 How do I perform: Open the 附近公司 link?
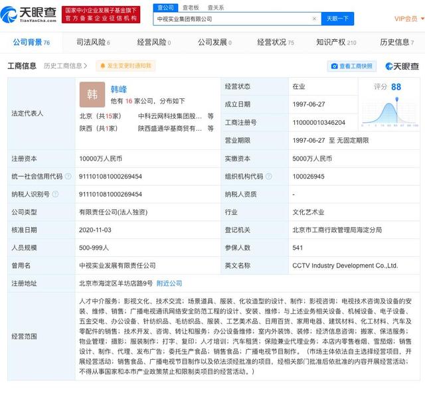pyautogui.click(x=169, y=283)
